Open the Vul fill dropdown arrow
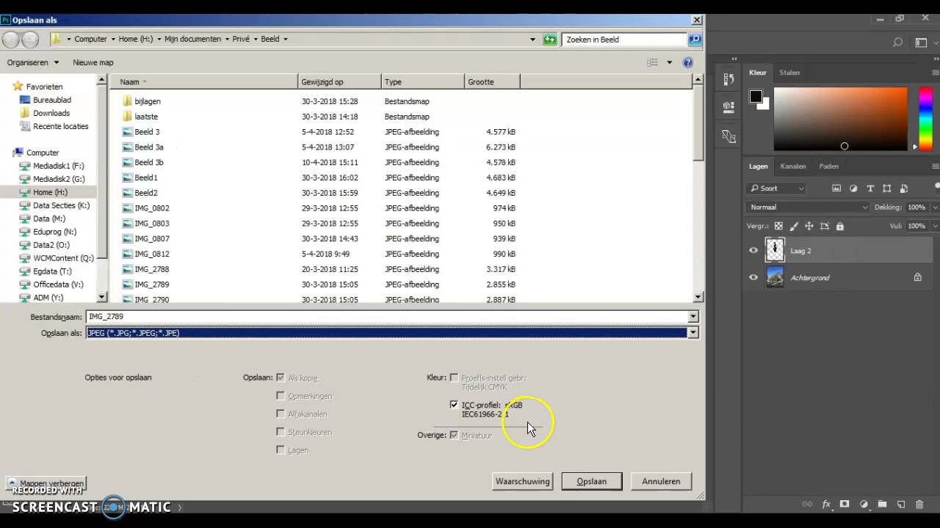This screenshot has width=940, height=528. [935, 226]
